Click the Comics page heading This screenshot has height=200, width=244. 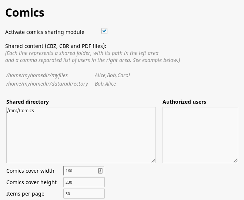point(25,13)
